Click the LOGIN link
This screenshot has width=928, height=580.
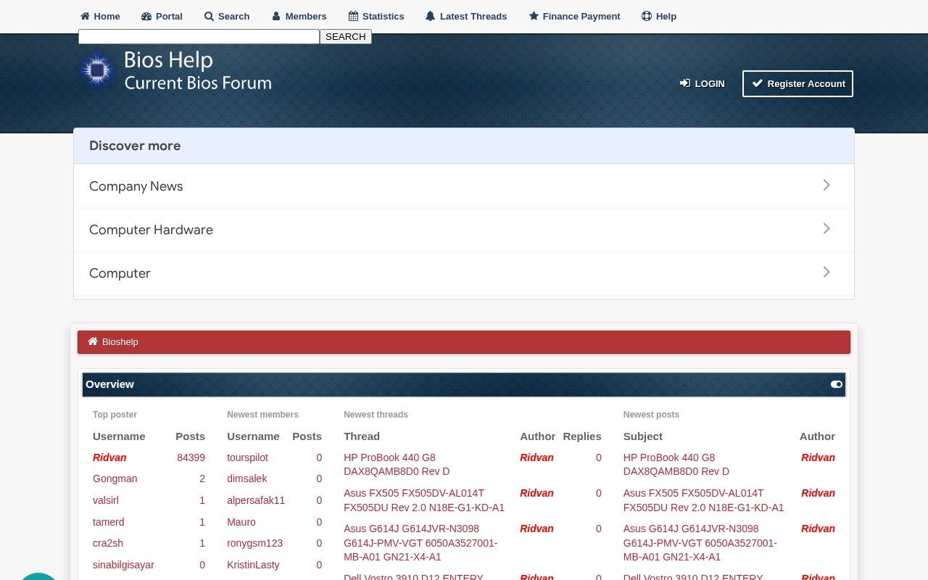click(702, 83)
